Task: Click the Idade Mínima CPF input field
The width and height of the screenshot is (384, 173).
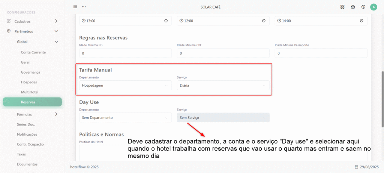Action: [x=223, y=53]
